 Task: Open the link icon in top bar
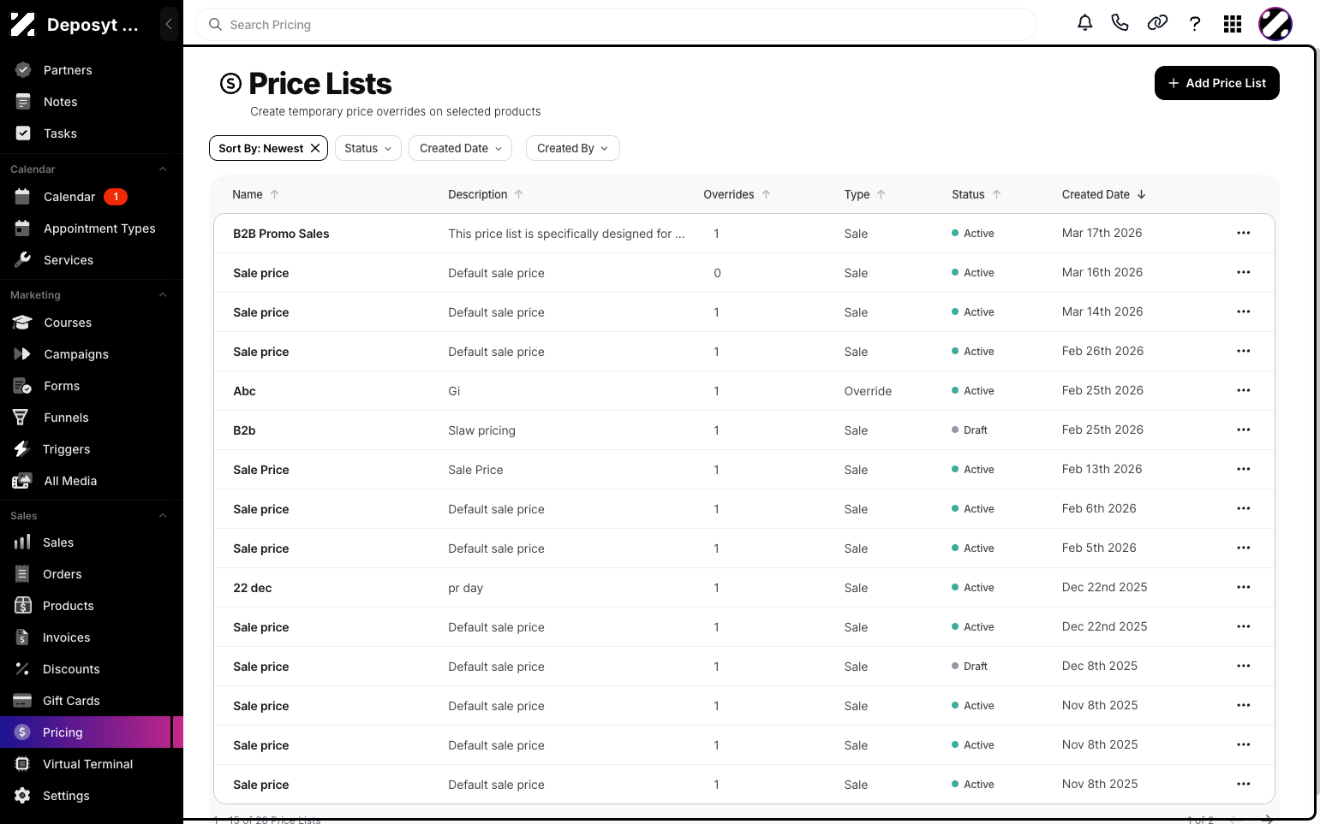point(1157,23)
